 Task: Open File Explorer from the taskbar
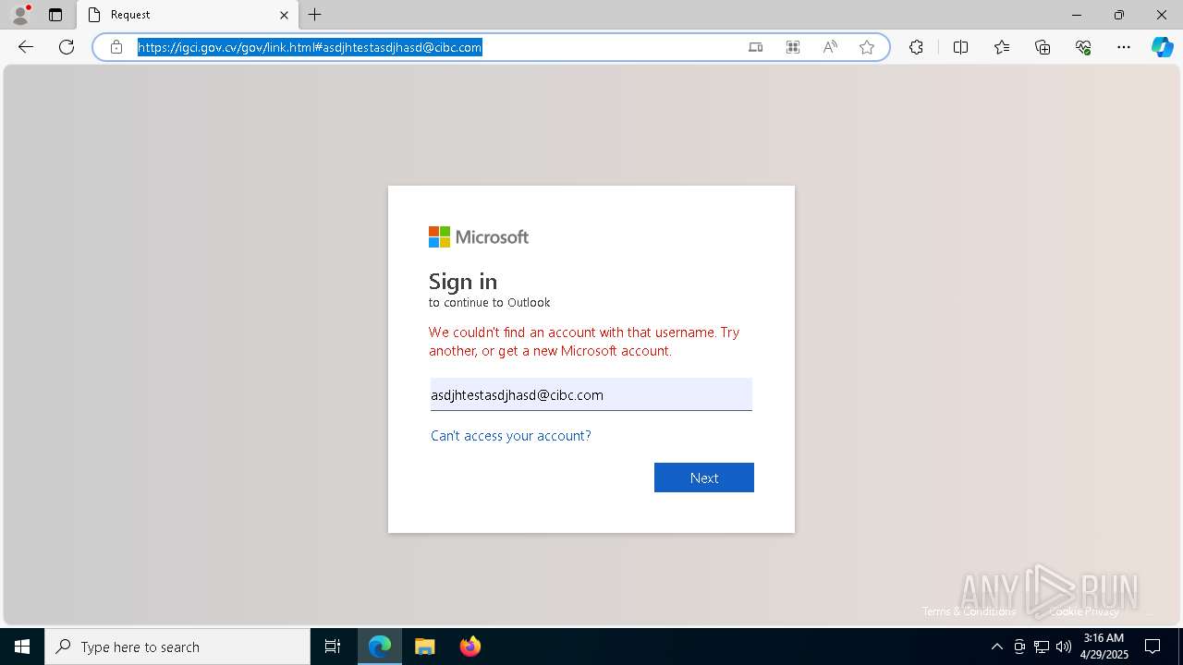click(424, 647)
